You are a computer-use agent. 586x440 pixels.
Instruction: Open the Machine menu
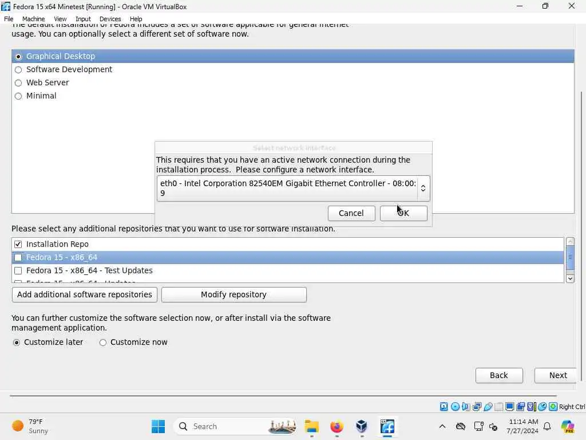(x=33, y=19)
